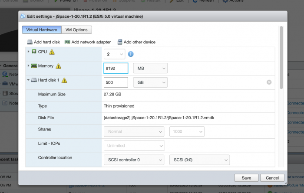Click the Edit settings dialog title icon
Viewport: 304px width, 193px height.
(x=23, y=16)
